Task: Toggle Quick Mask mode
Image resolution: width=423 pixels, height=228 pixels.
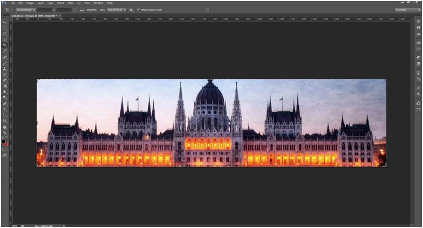Action: tap(4, 149)
